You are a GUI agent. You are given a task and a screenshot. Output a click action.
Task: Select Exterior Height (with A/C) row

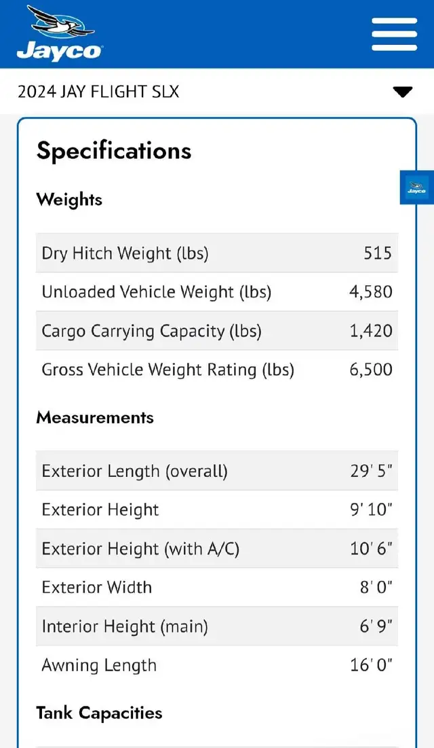(x=217, y=548)
